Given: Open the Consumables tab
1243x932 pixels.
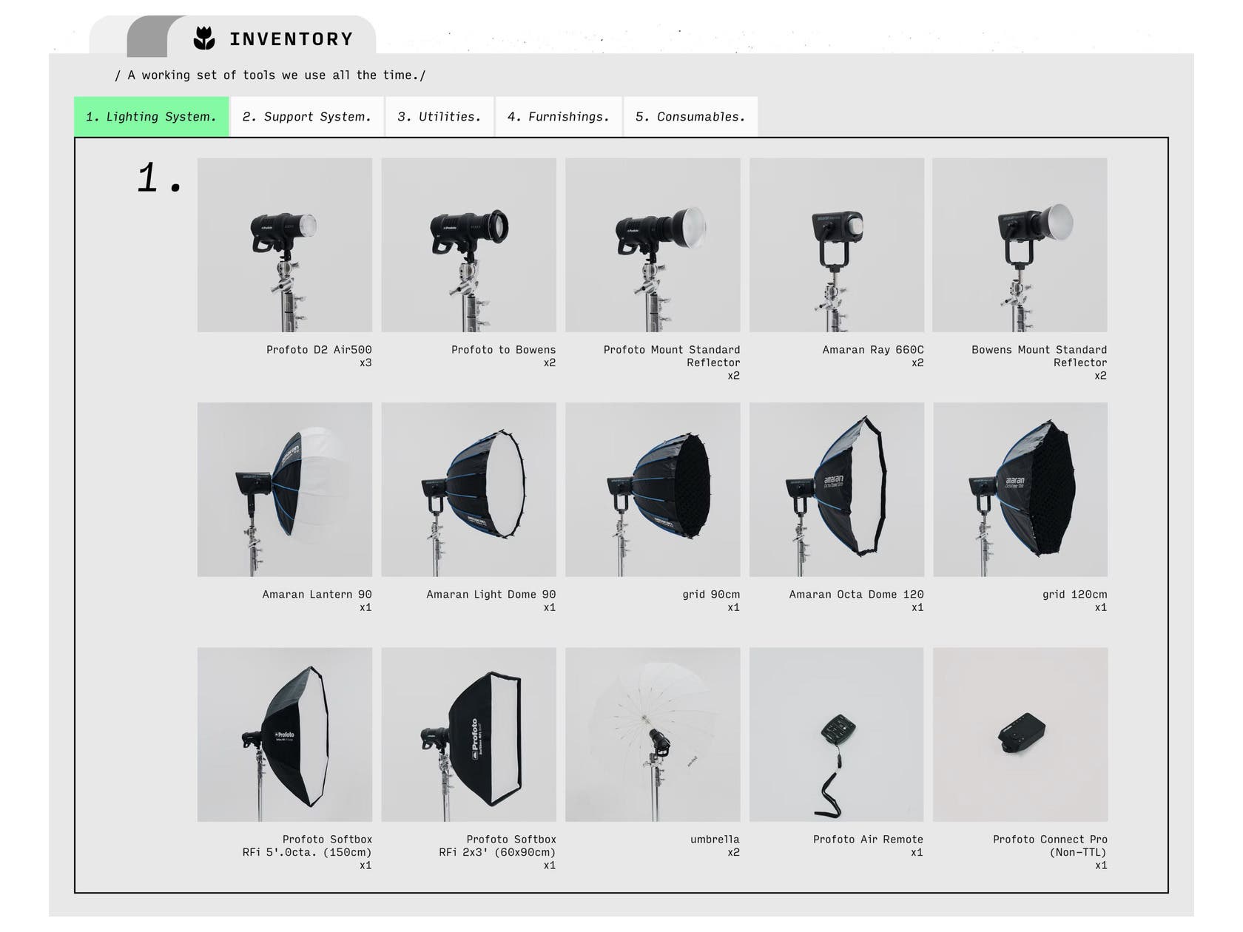Looking at the screenshot, I should point(690,117).
